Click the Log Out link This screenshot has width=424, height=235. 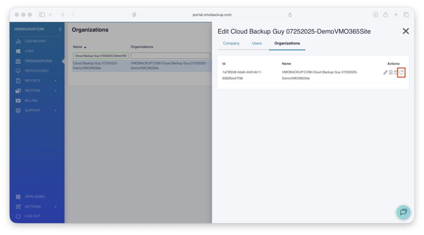pos(33,216)
